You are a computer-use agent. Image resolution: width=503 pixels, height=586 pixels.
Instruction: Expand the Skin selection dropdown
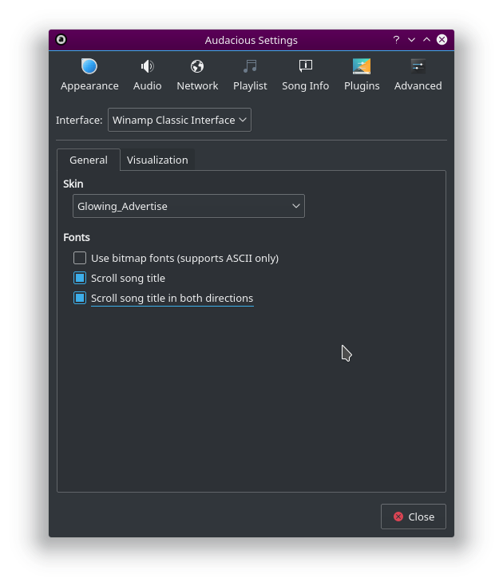click(x=188, y=206)
